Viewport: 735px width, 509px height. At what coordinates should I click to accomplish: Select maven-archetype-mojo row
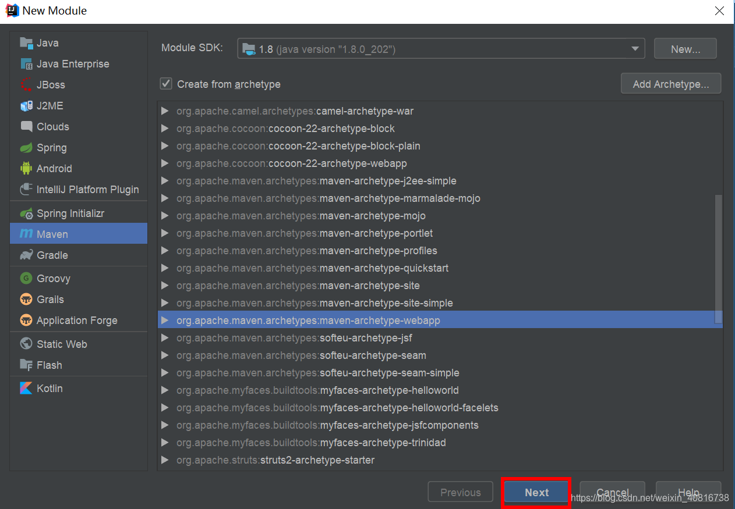[440, 215]
